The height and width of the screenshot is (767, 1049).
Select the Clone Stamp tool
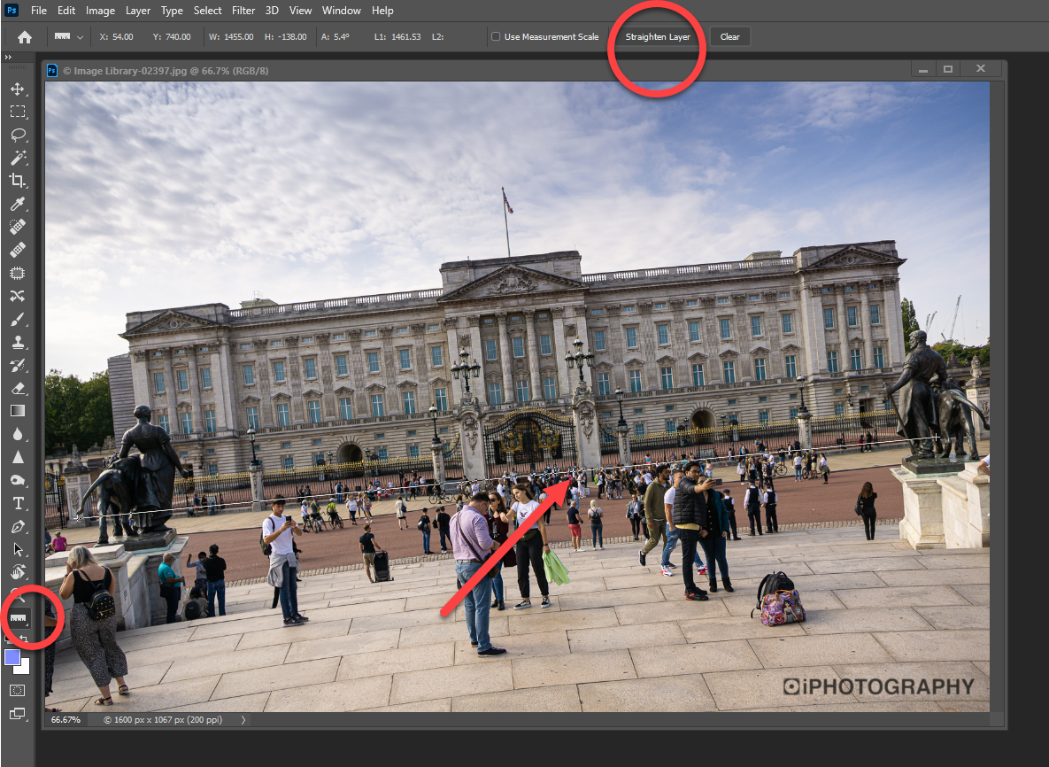click(x=18, y=342)
